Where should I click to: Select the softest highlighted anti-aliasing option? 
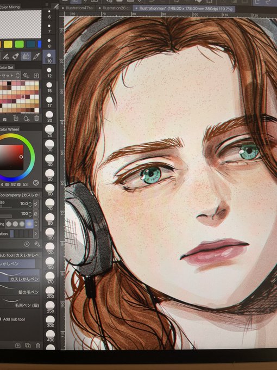(29, 224)
